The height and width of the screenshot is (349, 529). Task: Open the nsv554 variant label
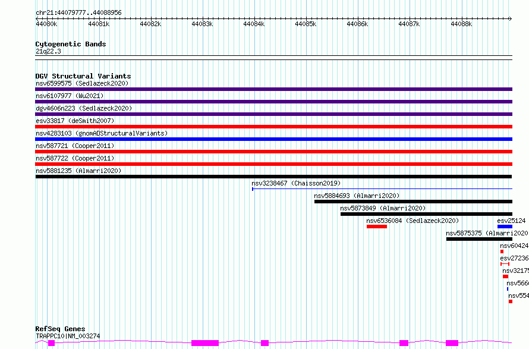tap(518, 295)
